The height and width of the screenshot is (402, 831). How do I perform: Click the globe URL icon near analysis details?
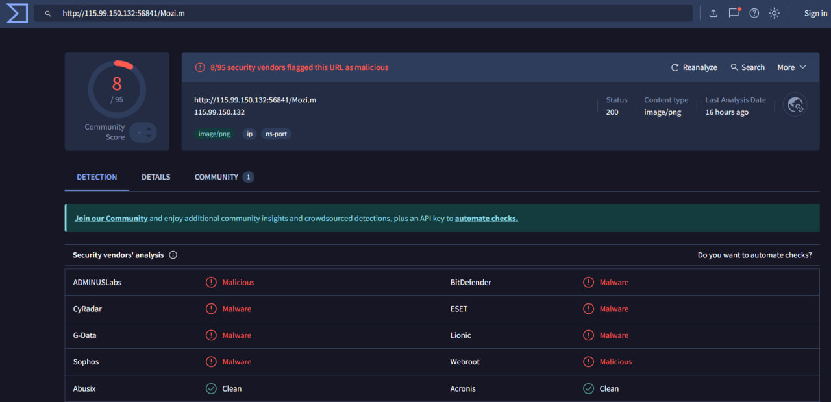click(x=795, y=104)
